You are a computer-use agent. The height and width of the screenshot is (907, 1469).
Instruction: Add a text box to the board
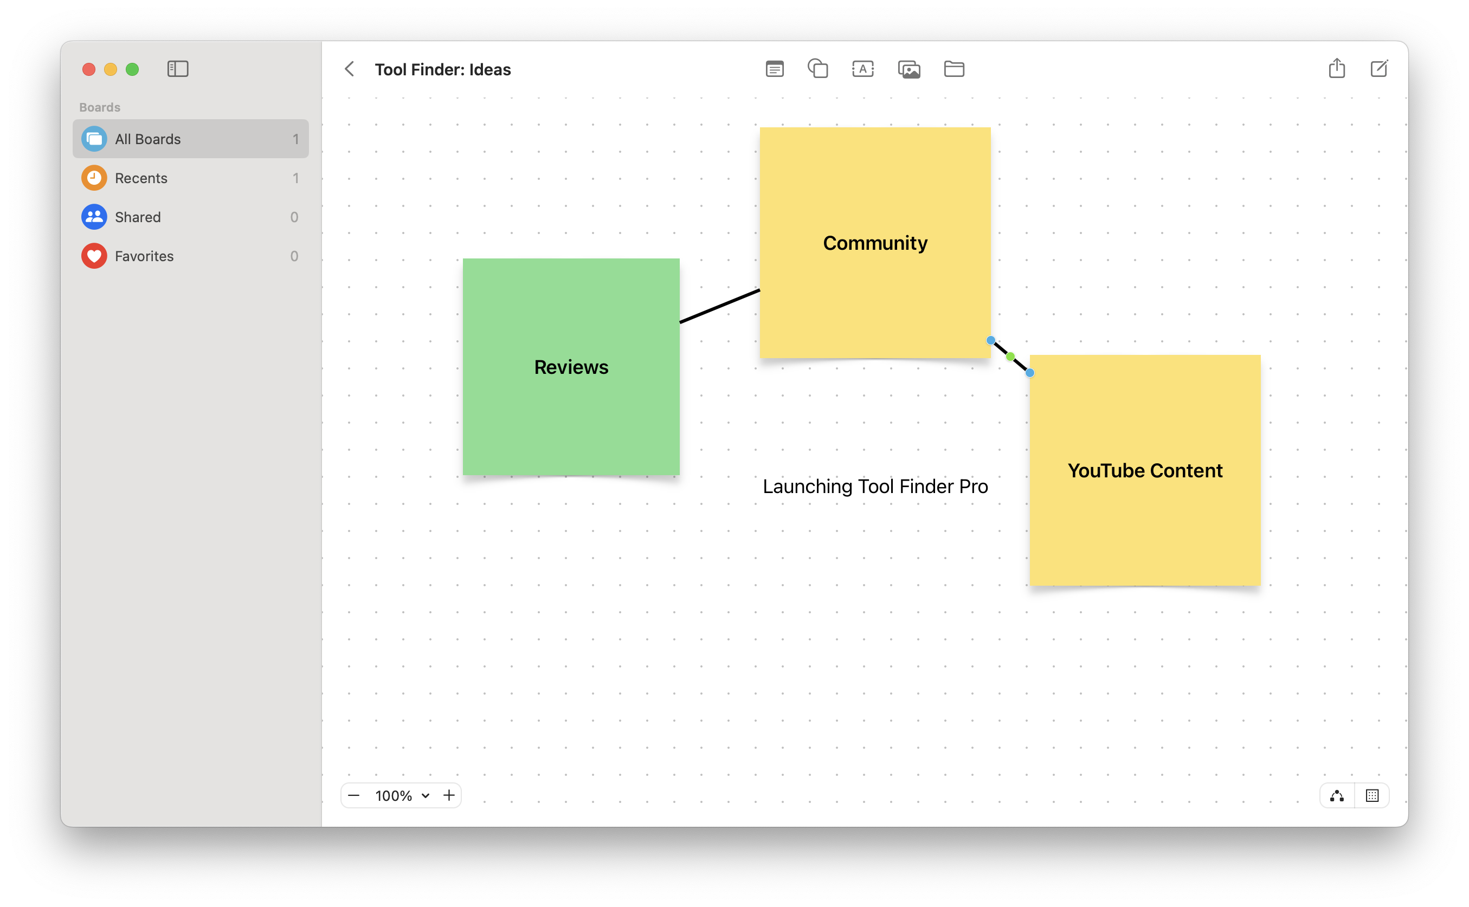click(863, 68)
